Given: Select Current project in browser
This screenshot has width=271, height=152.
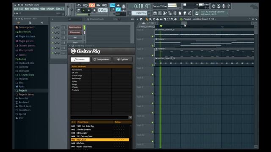Looking at the screenshot, I should [26, 27].
